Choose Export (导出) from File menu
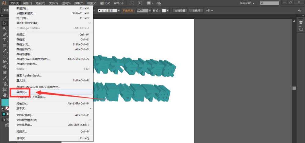This screenshot has height=143, width=305. pos(22,92)
